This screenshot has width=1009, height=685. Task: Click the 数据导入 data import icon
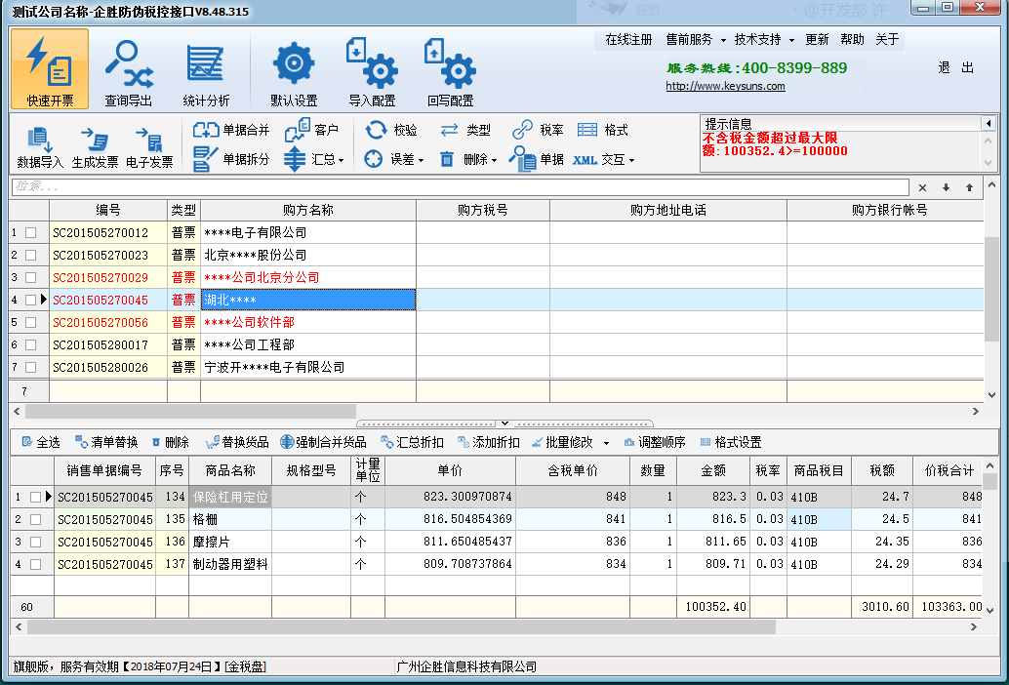(40, 147)
